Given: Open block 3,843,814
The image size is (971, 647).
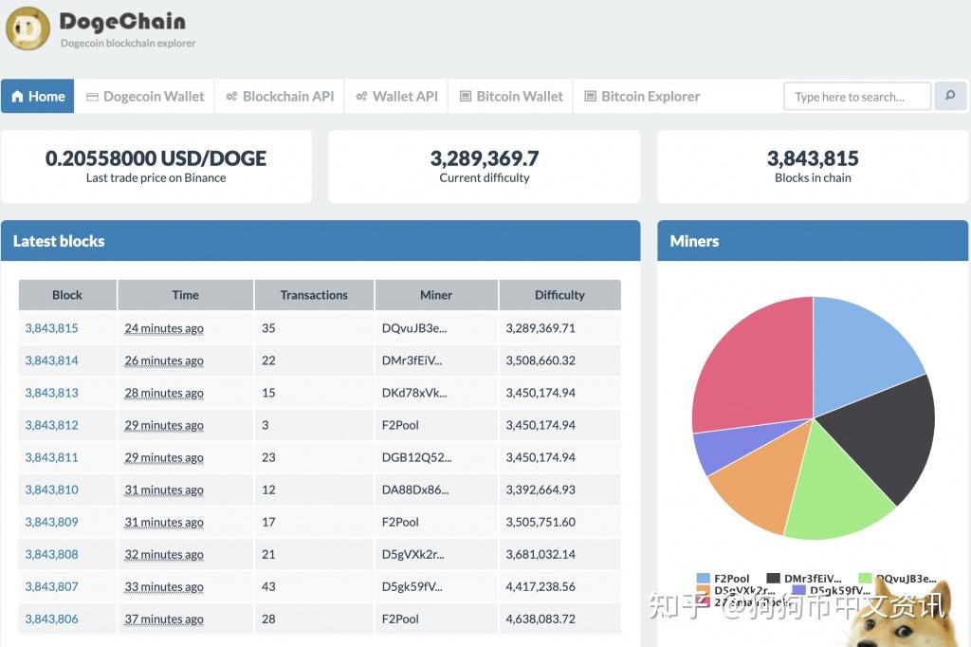Looking at the screenshot, I should pos(51,360).
